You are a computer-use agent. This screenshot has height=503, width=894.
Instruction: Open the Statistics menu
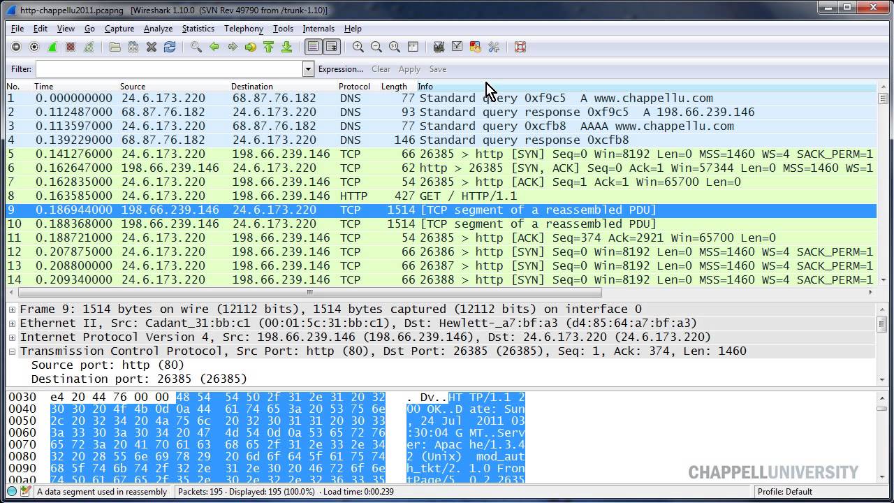pos(198,29)
